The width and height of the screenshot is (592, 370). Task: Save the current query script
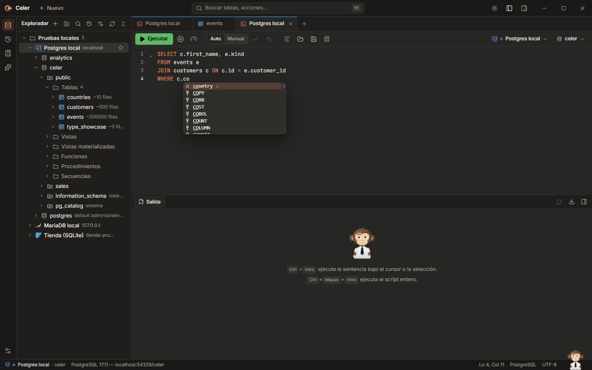point(314,39)
